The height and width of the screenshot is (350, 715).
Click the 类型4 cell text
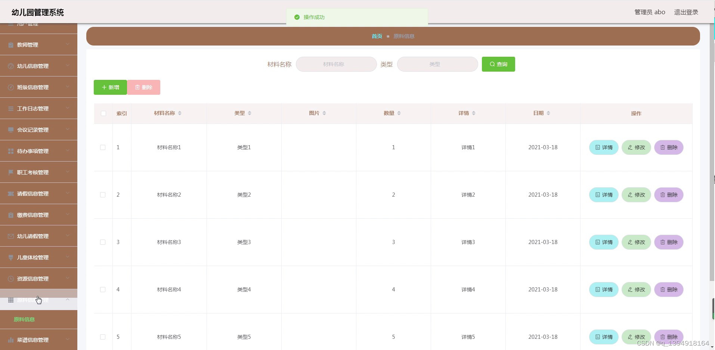click(244, 290)
